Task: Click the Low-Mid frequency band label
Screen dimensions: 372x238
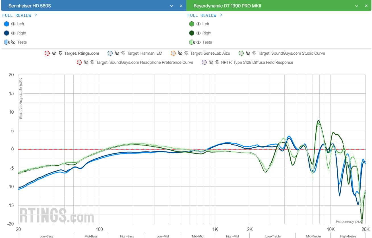Action: [163, 236]
